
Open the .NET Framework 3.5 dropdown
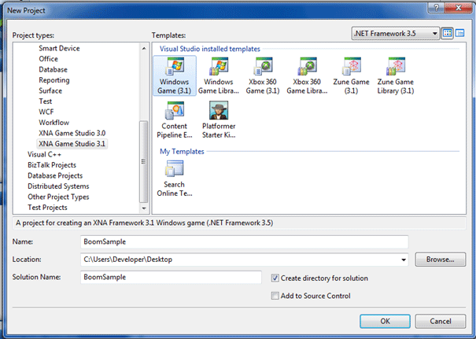[395, 33]
